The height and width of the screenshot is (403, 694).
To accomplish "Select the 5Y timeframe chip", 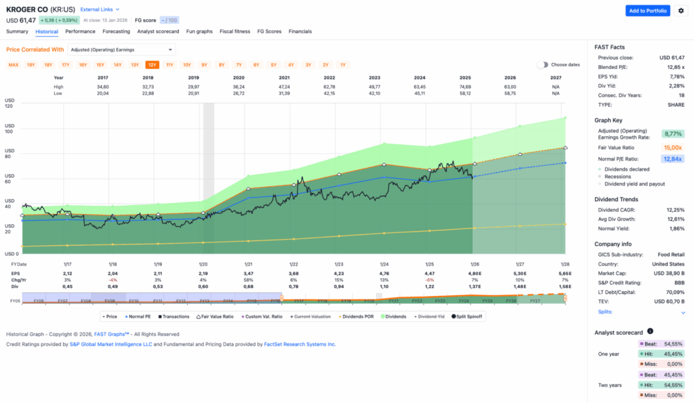I will [x=272, y=64].
